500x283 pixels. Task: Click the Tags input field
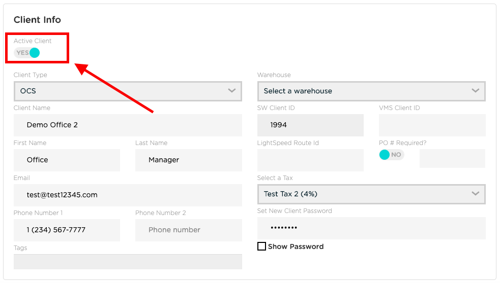pos(127,262)
